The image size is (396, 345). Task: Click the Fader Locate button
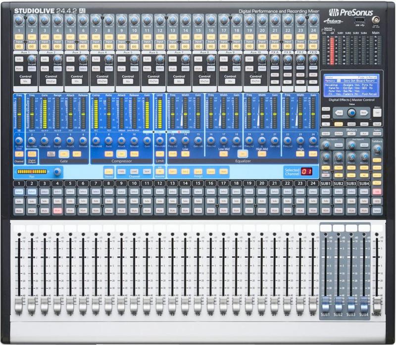[x=377, y=133]
